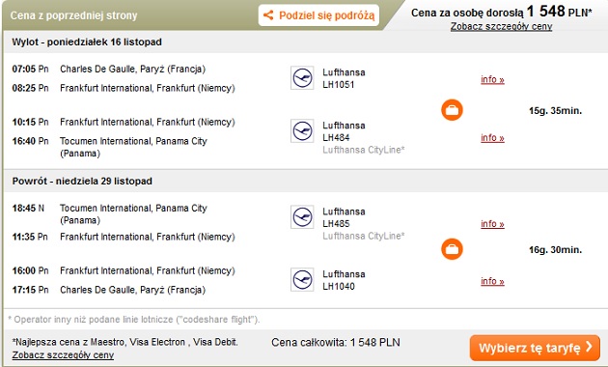The width and height of the screenshot is (608, 367).
Task: Open info link for flight LH1040
Action: point(492,281)
